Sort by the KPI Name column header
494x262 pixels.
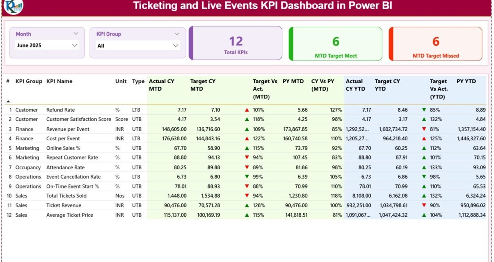click(59, 81)
